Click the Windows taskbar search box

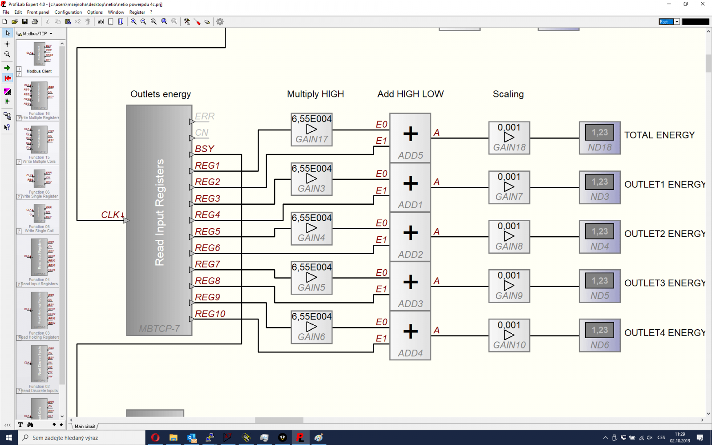coord(81,437)
